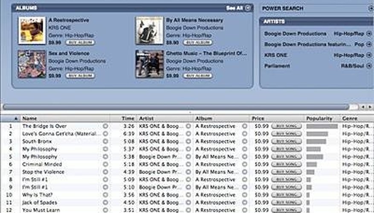Buy the Ghetto Music album

click(x=197, y=76)
